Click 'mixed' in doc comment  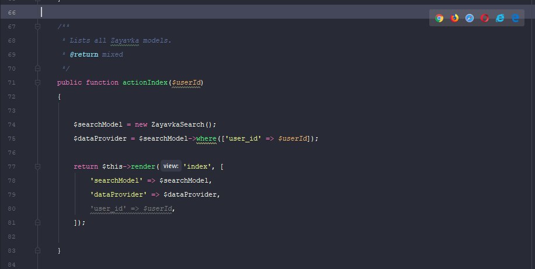(112, 54)
